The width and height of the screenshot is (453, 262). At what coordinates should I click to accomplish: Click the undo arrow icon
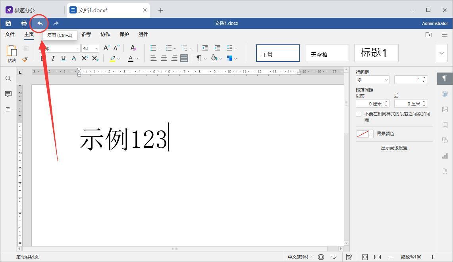40,23
